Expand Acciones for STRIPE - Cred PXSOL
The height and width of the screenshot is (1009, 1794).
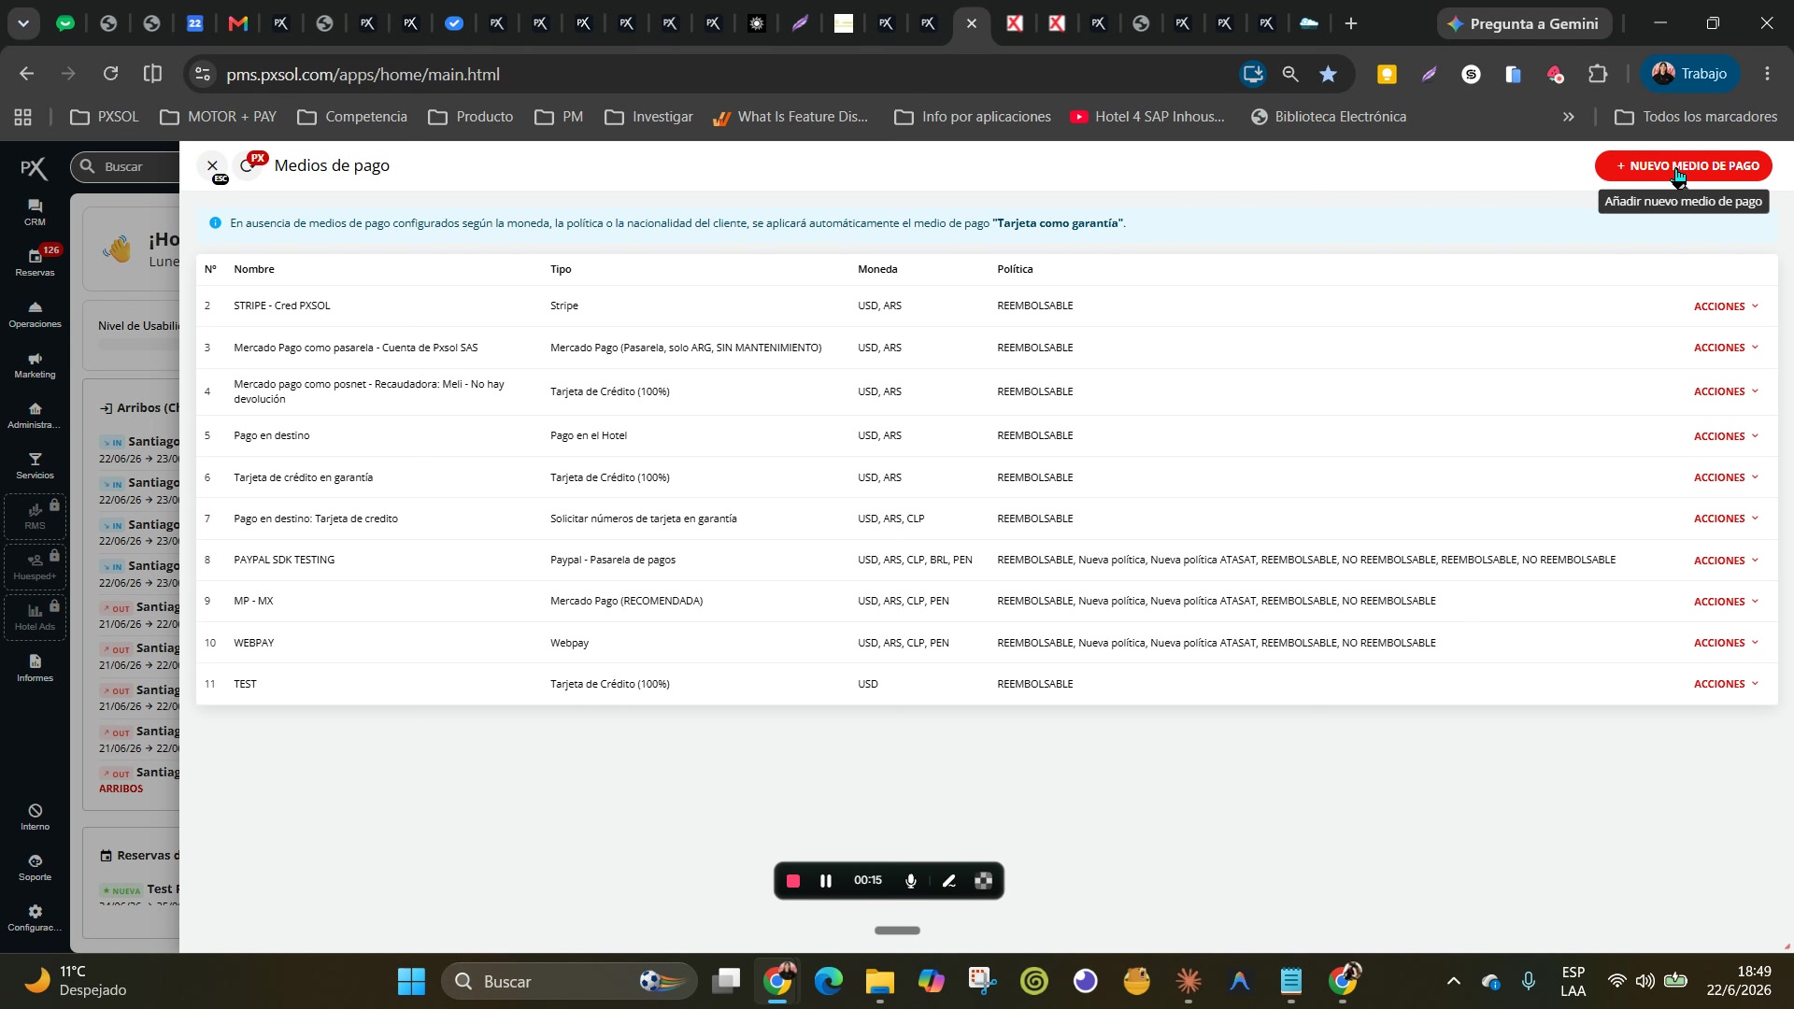1726,306
